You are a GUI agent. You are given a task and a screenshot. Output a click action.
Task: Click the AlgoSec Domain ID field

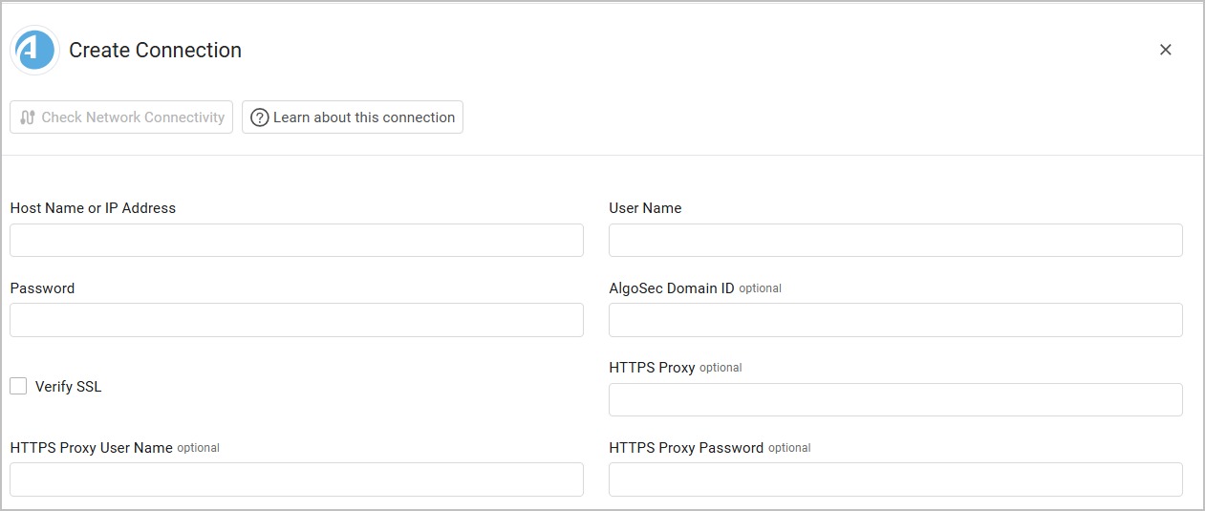(x=895, y=320)
